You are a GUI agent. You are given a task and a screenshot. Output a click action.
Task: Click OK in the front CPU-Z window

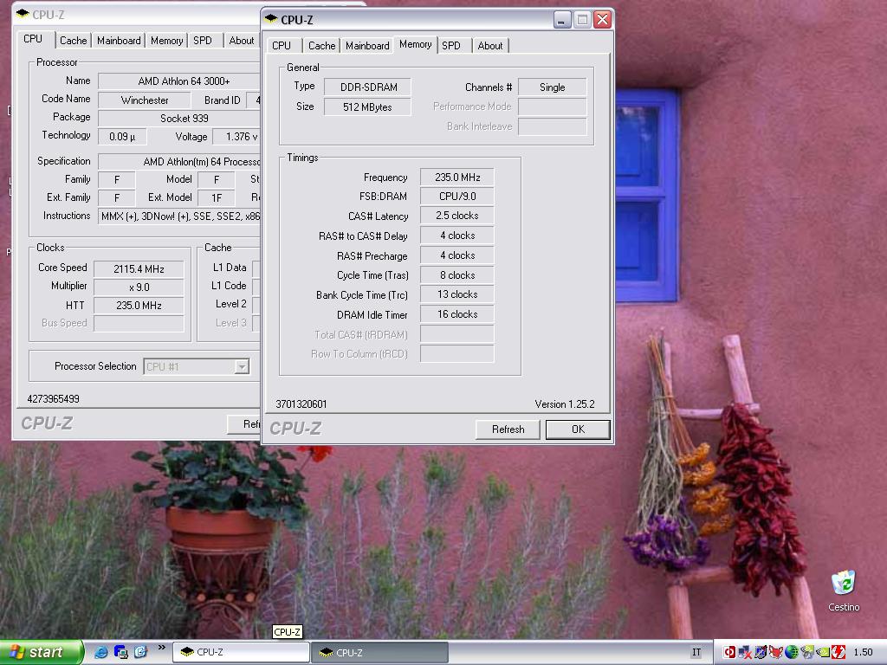(578, 429)
